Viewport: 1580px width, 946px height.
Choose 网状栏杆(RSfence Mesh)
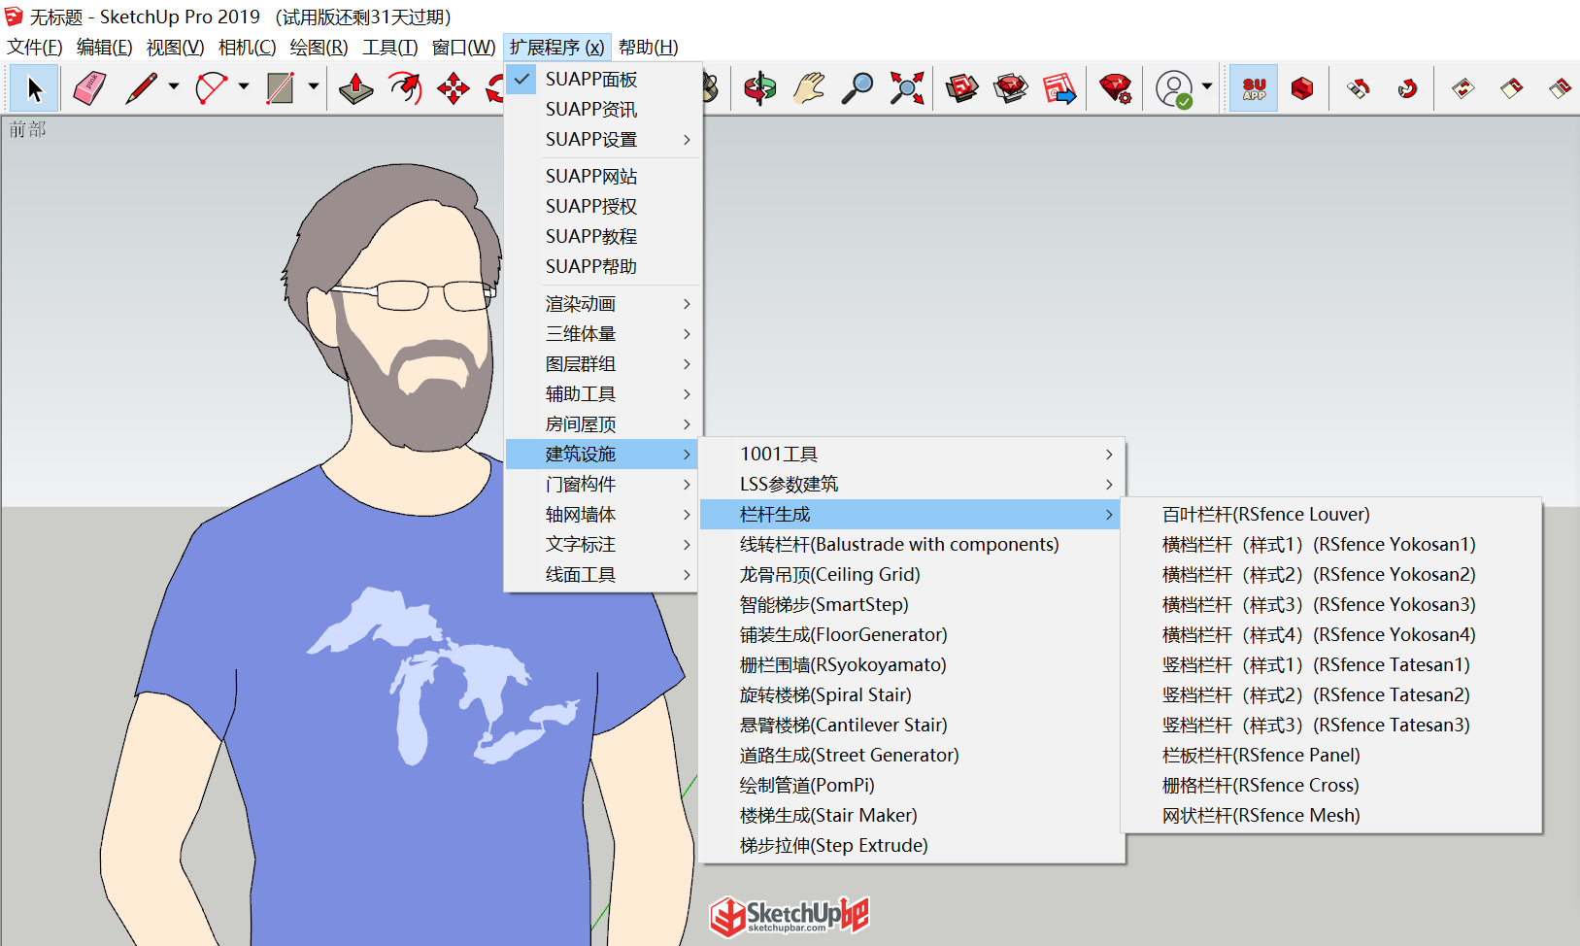click(x=1331, y=815)
